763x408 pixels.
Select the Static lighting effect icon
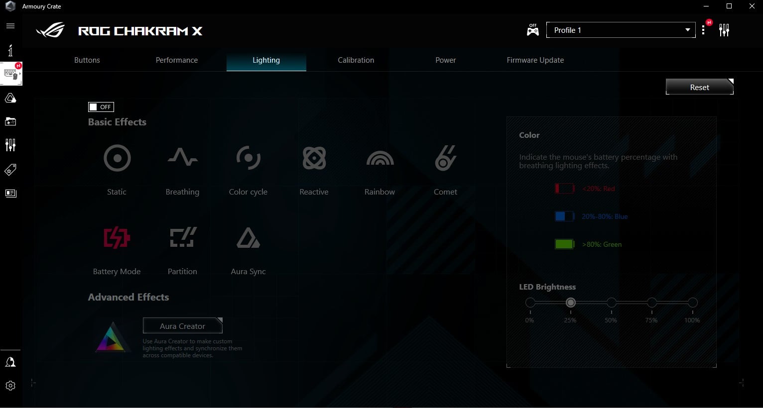[117, 158]
